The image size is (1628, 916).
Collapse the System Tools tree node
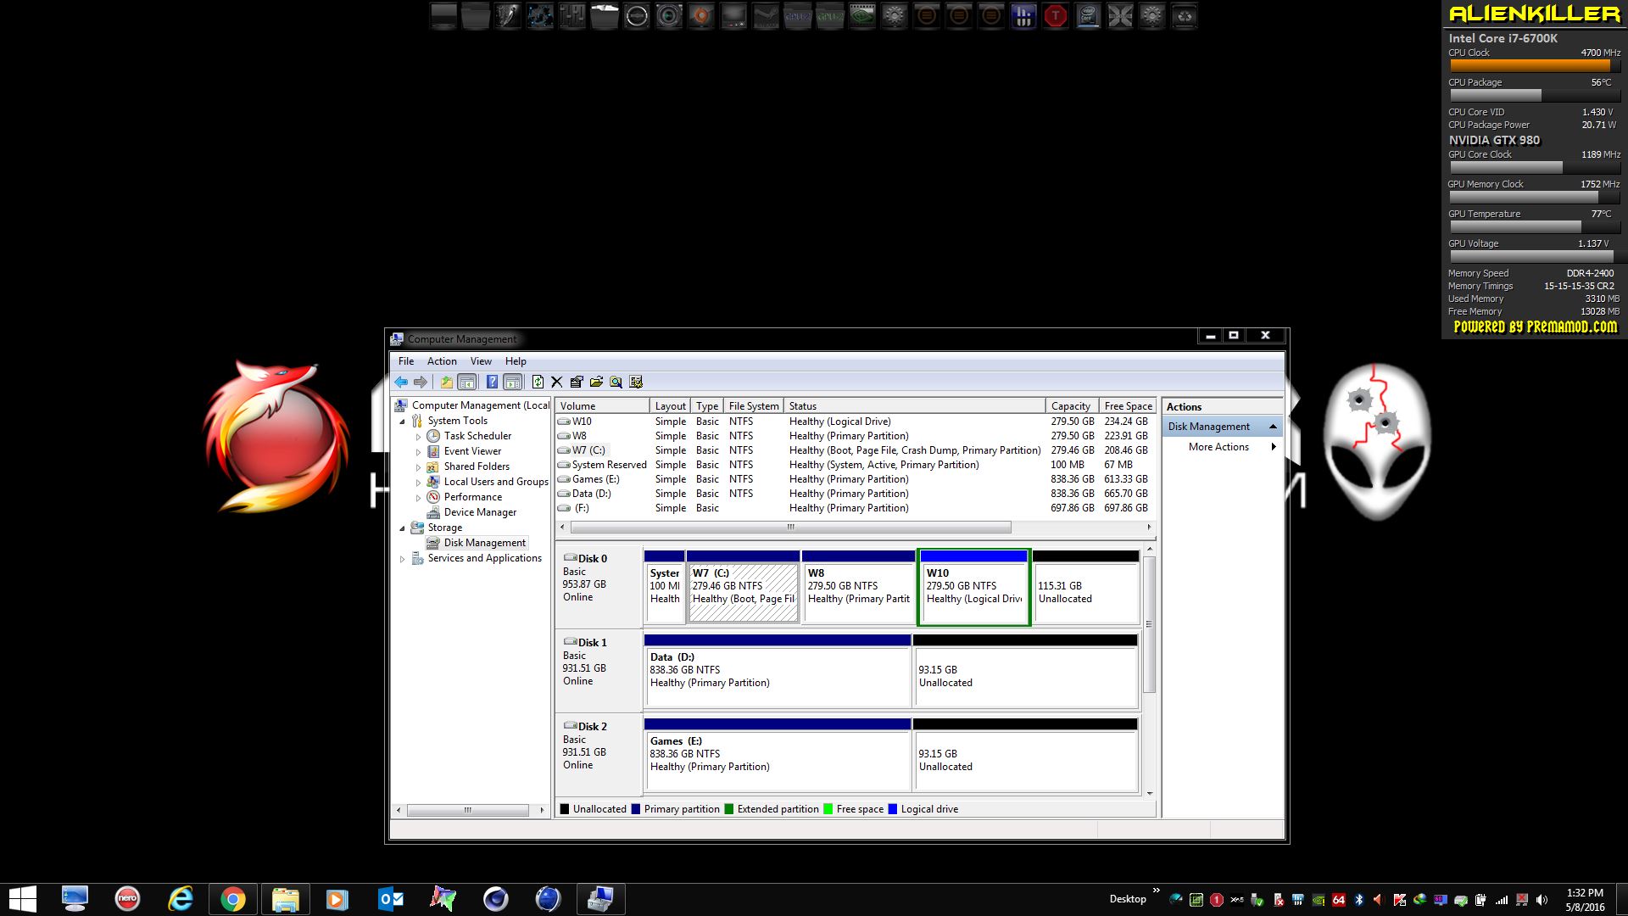tap(403, 422)
